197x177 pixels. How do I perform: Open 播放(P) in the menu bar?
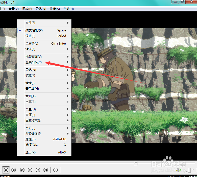[x=27, y=9]
